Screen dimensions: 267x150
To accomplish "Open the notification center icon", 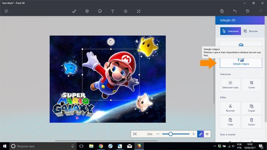I will click(x=261, y=146).
